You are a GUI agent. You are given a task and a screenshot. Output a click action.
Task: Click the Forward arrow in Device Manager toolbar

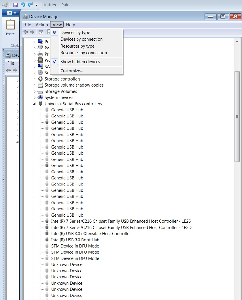[x=32, y=32]
